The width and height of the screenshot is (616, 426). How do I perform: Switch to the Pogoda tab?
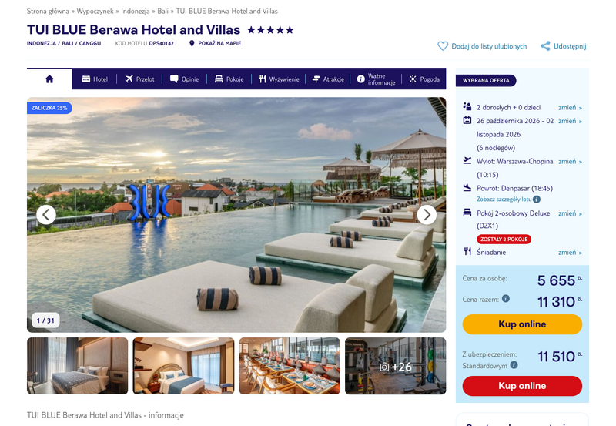424,79
